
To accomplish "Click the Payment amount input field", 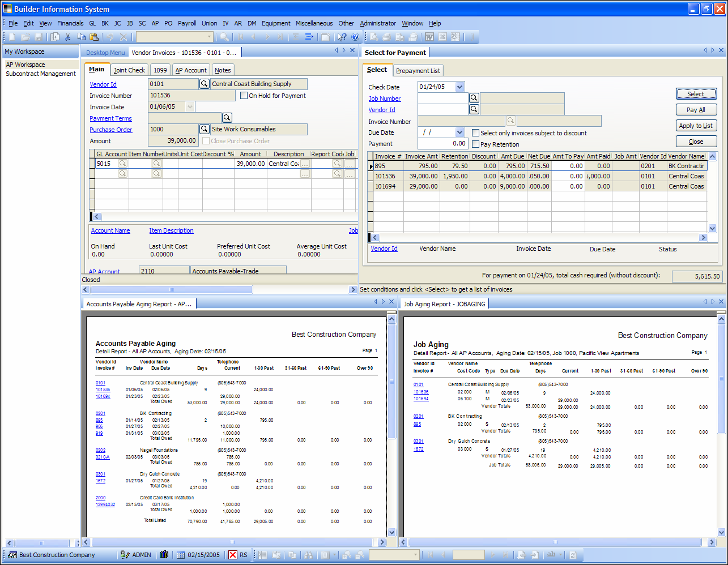I will point(442,143).
